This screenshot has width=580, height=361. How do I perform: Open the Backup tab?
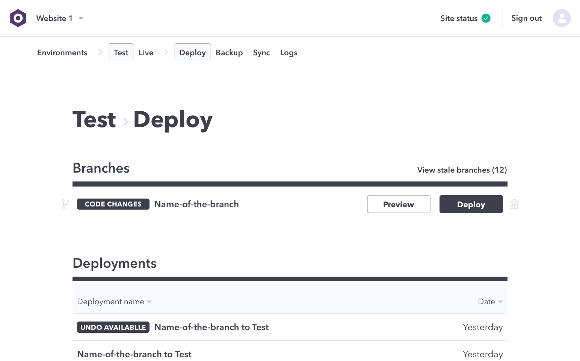point(229,52)
